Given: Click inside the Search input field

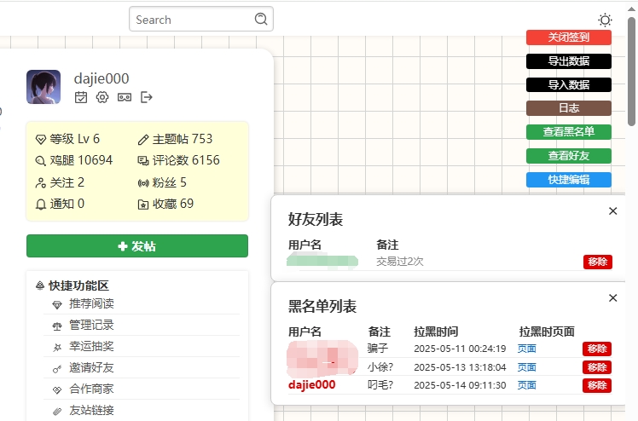Looking at the screenshot, I should click(192, 20).
